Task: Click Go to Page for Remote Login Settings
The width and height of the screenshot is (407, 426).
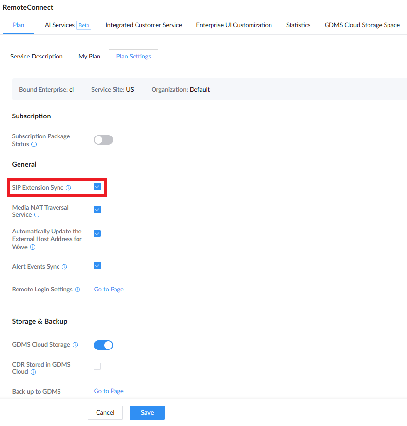Action: pyautogui.click(x=109, y=290)
